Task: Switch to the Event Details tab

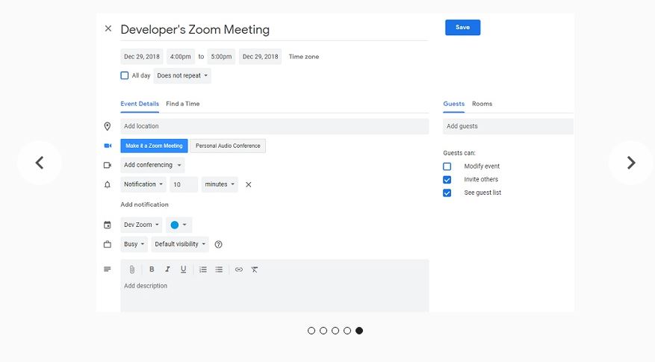Action: point(140,104)
